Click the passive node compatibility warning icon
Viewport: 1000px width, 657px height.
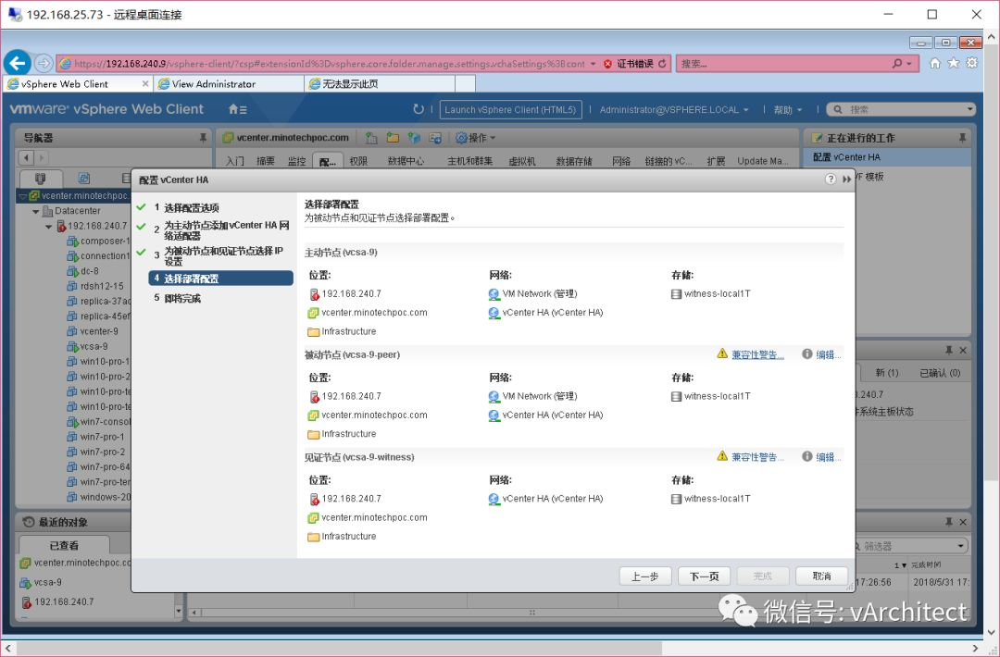(x=722, y=353)
